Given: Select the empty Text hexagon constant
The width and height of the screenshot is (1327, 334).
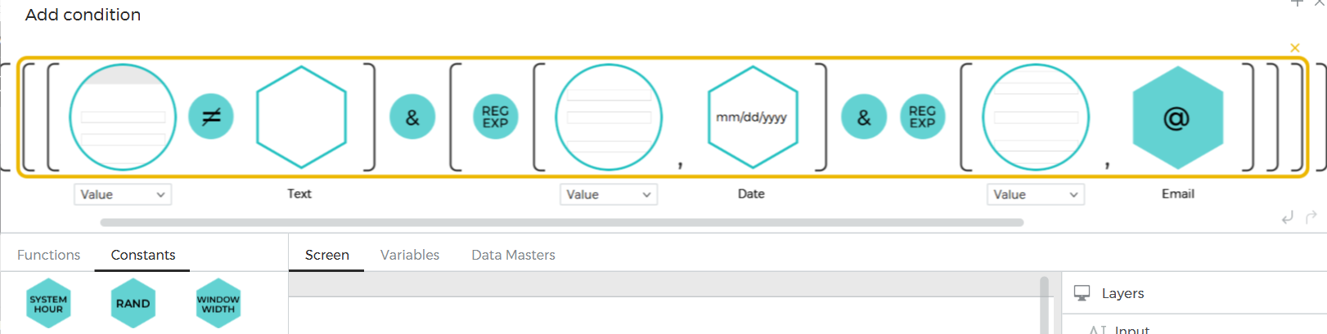Looking at the screenshot, I should [301, 117].
